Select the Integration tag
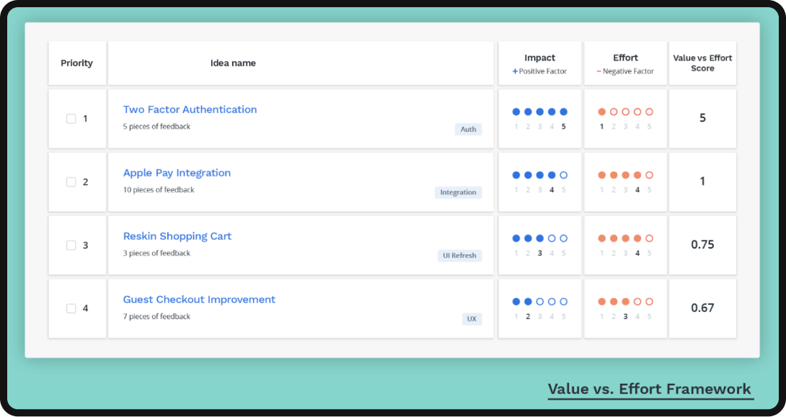Viewport: 786px width, 417px height. point(458,192)
